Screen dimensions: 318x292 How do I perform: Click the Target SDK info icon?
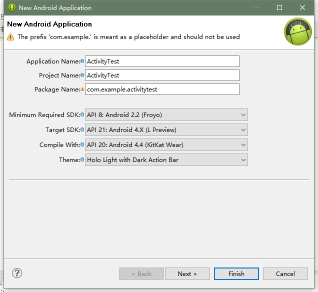click(x=82, y=129)
